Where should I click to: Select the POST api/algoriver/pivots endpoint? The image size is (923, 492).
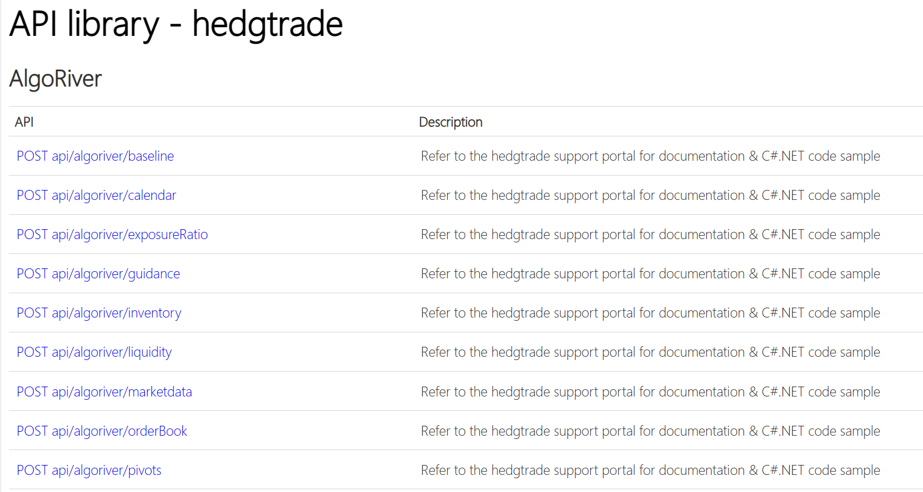click(x=89, y=470)
